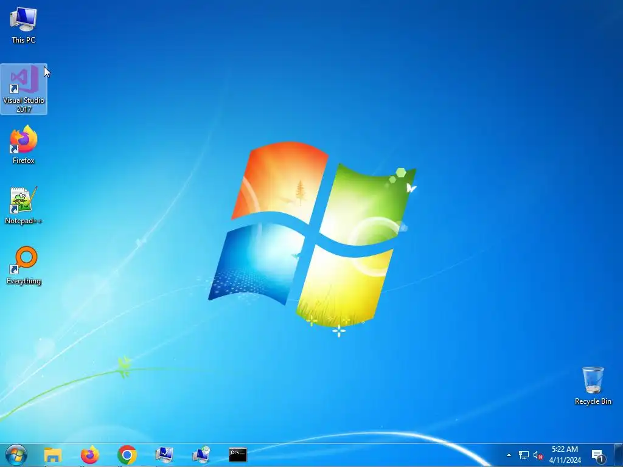Select the Visual Studio 2017 shortcut
The height and width of the screenshot is (467, 623).
(24, 89)
